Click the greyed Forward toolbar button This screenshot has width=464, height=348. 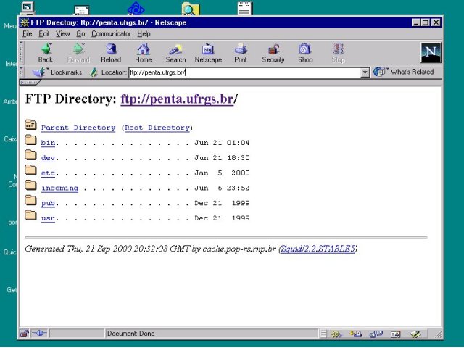click(78, 53)
